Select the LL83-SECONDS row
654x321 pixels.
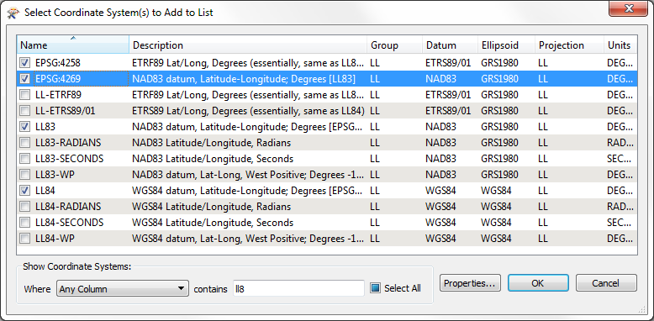coord(327,159)
